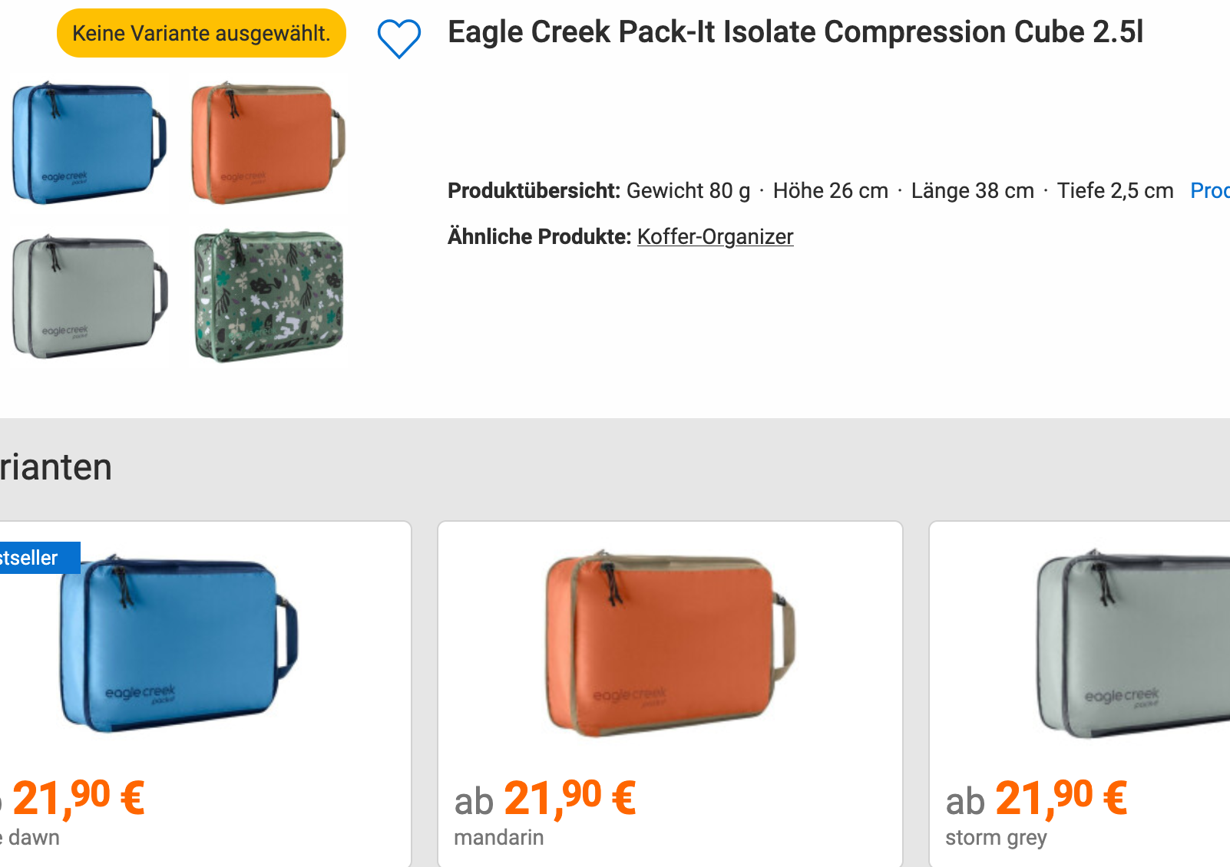Click the heart wishlist icon
Image resolution: width=1230 pixels, height=867 pixels.
tap(398, 38)
